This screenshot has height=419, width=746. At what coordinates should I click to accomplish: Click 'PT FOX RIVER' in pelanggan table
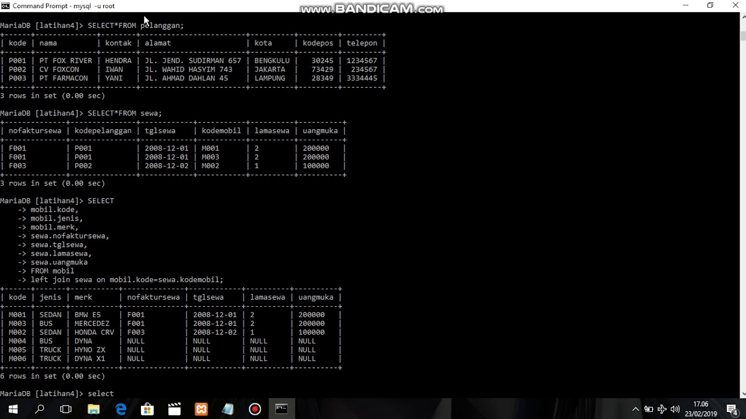(66, 61)
